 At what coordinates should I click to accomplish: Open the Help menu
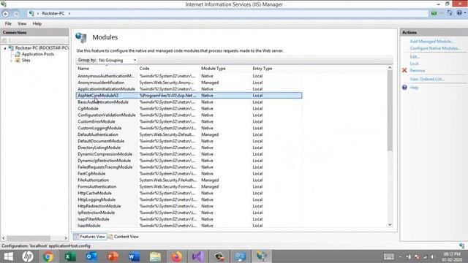pyautogui.click(x=37, y=23)
